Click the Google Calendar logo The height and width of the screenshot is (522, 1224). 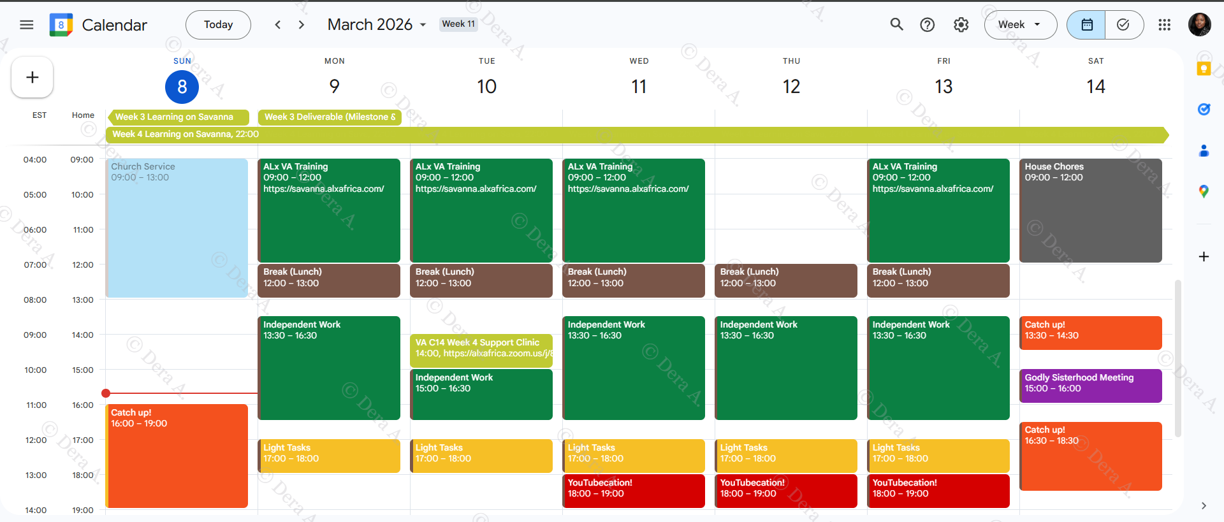[61, 25]
